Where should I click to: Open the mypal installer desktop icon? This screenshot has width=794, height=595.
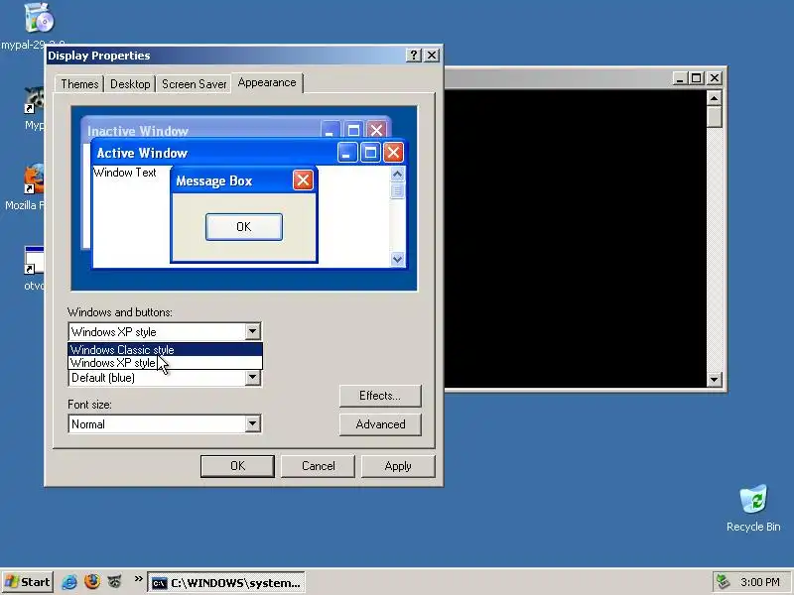pyautogui.click(x=39, y=18)
